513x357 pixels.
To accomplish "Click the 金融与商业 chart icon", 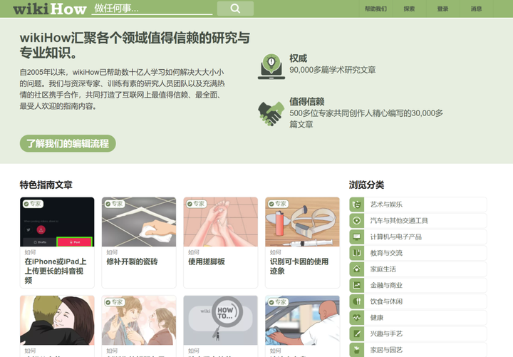I will tap(357, 285).
